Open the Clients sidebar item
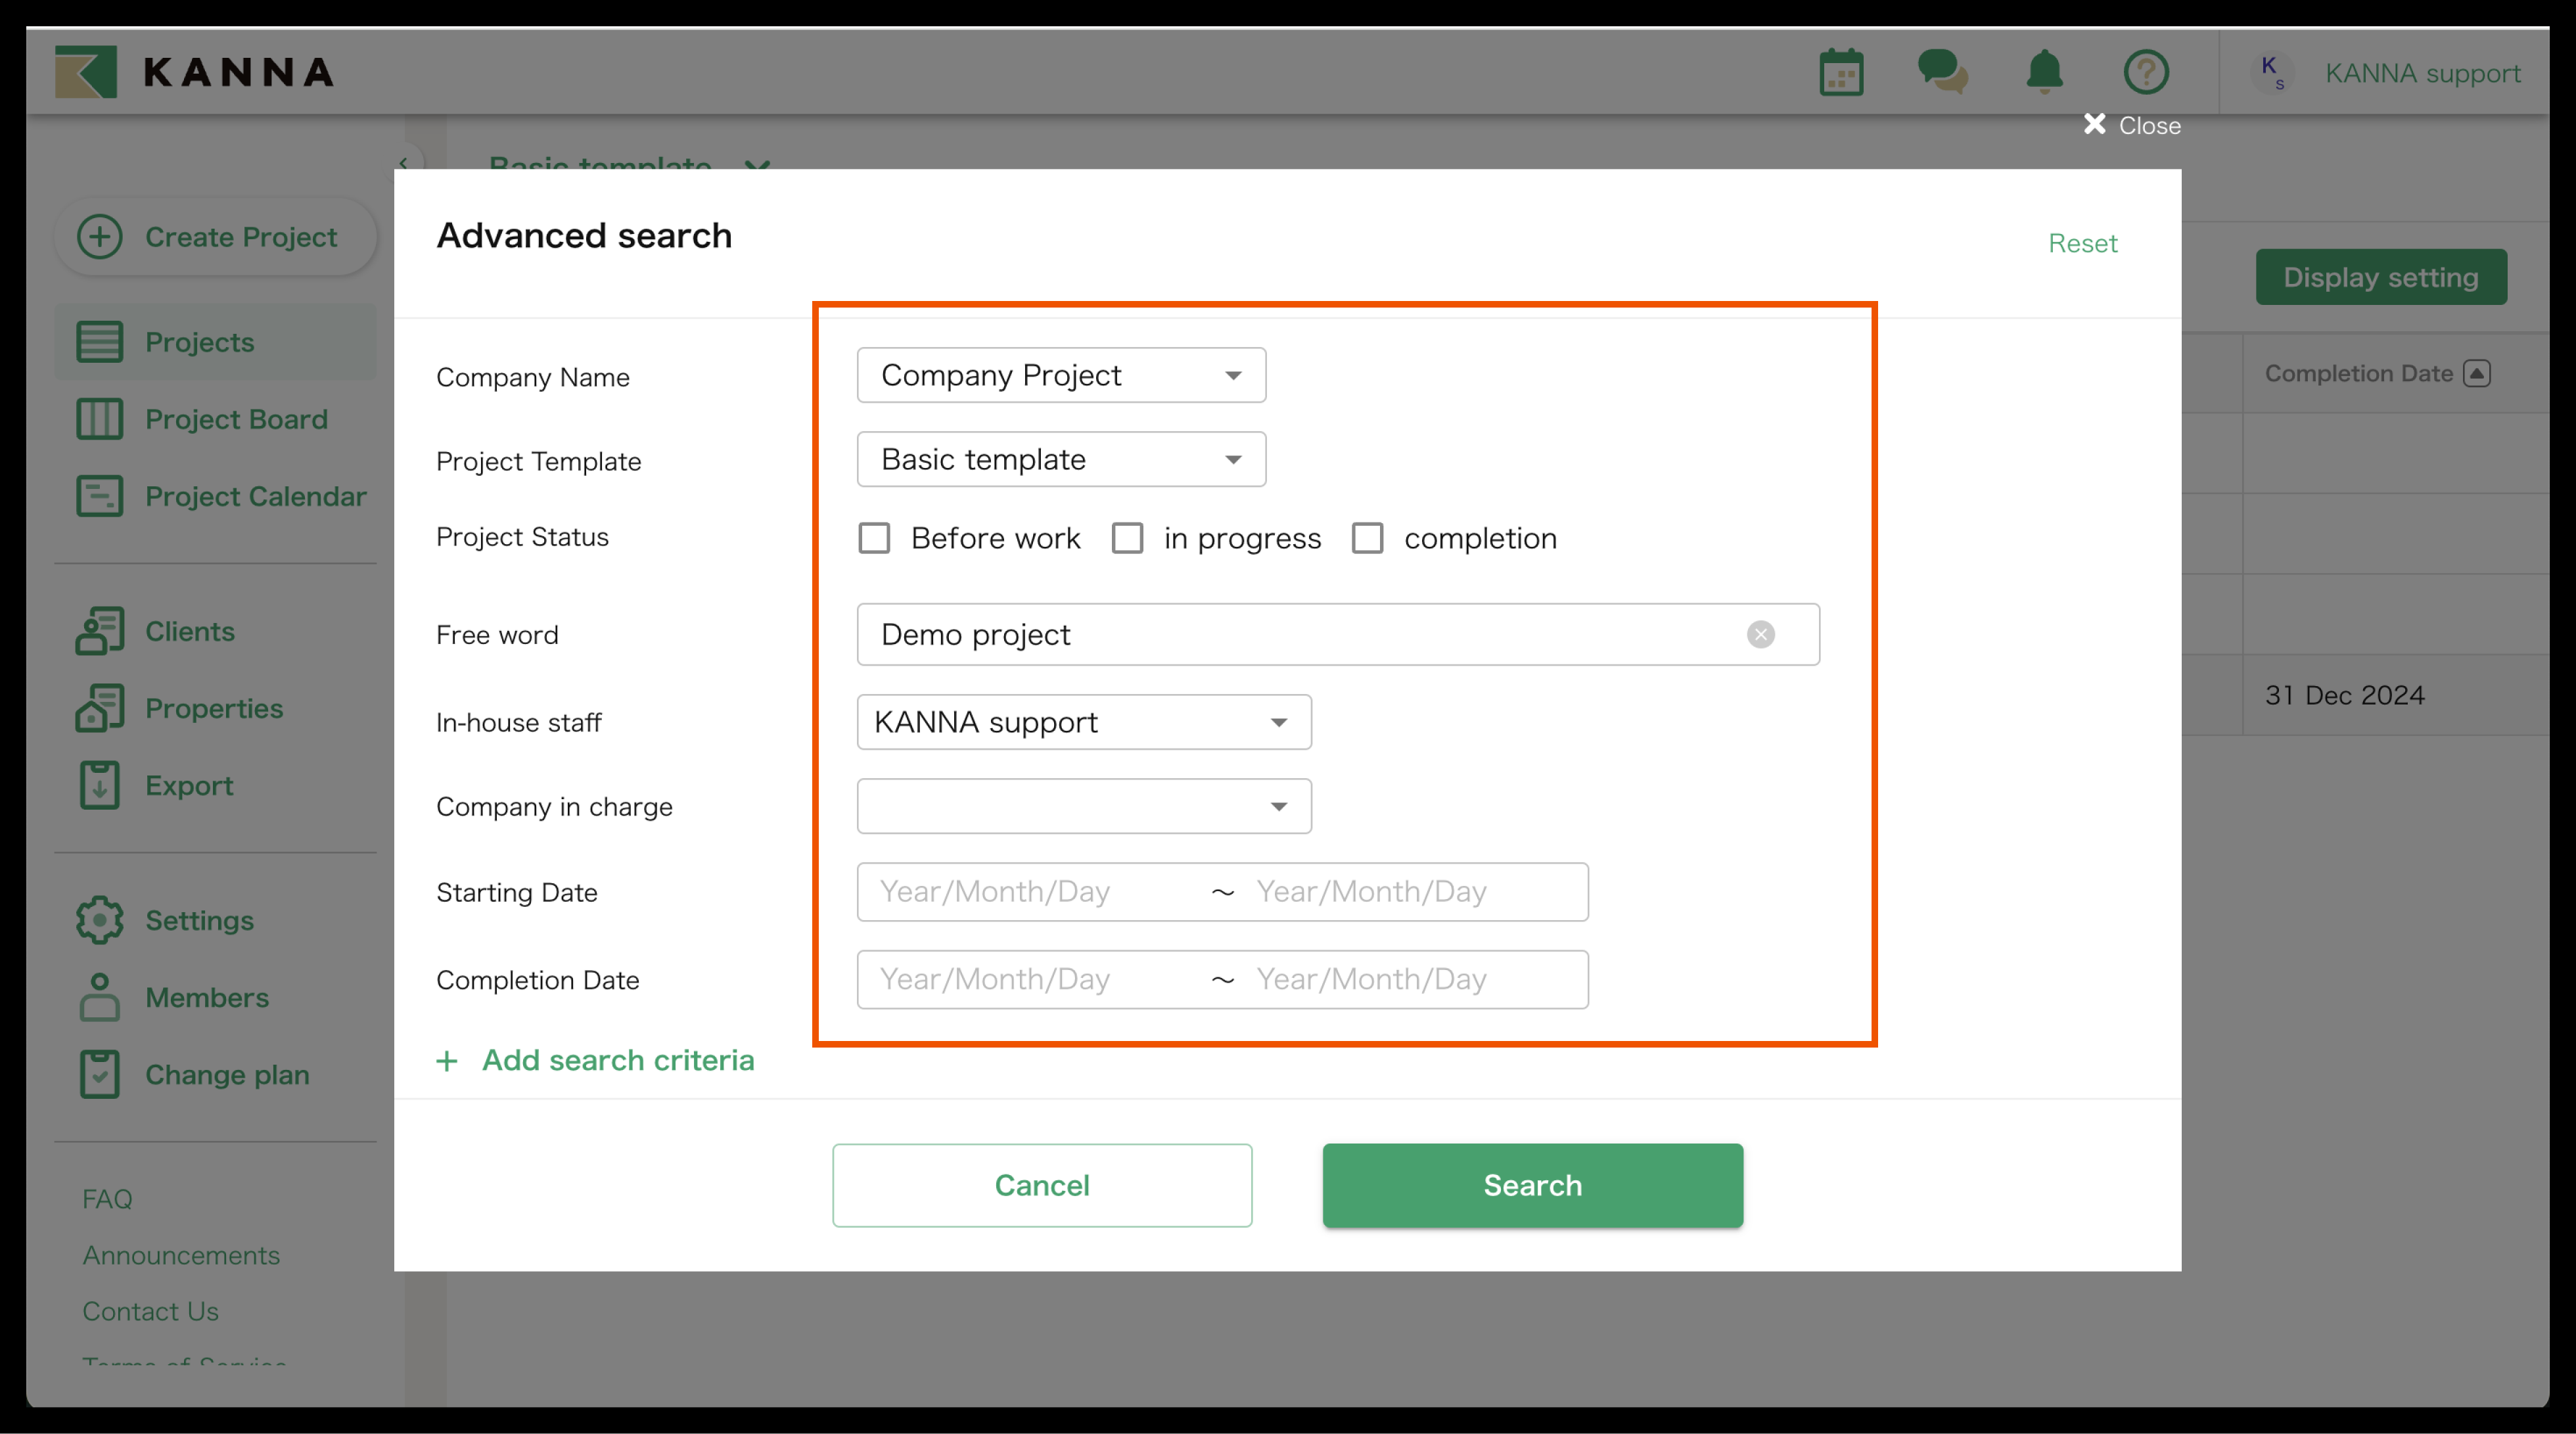 point(190,632)
